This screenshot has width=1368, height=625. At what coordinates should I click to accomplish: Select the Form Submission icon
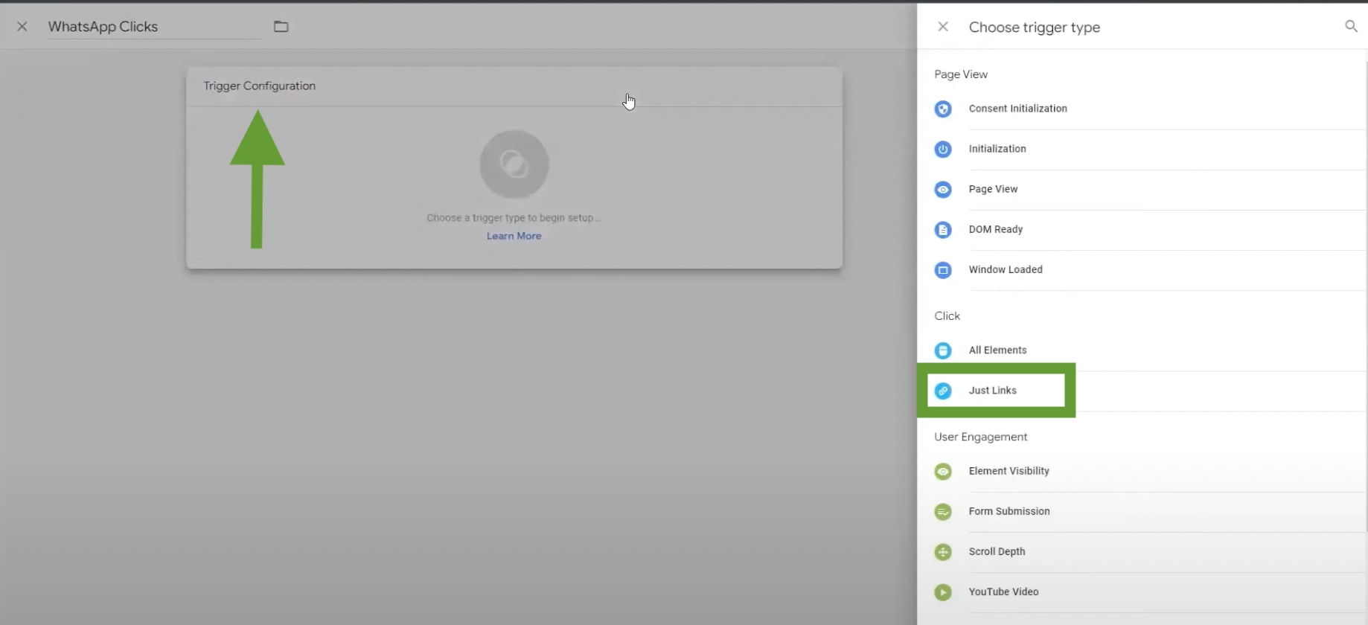pyautogui.click(x=943, y=512)
